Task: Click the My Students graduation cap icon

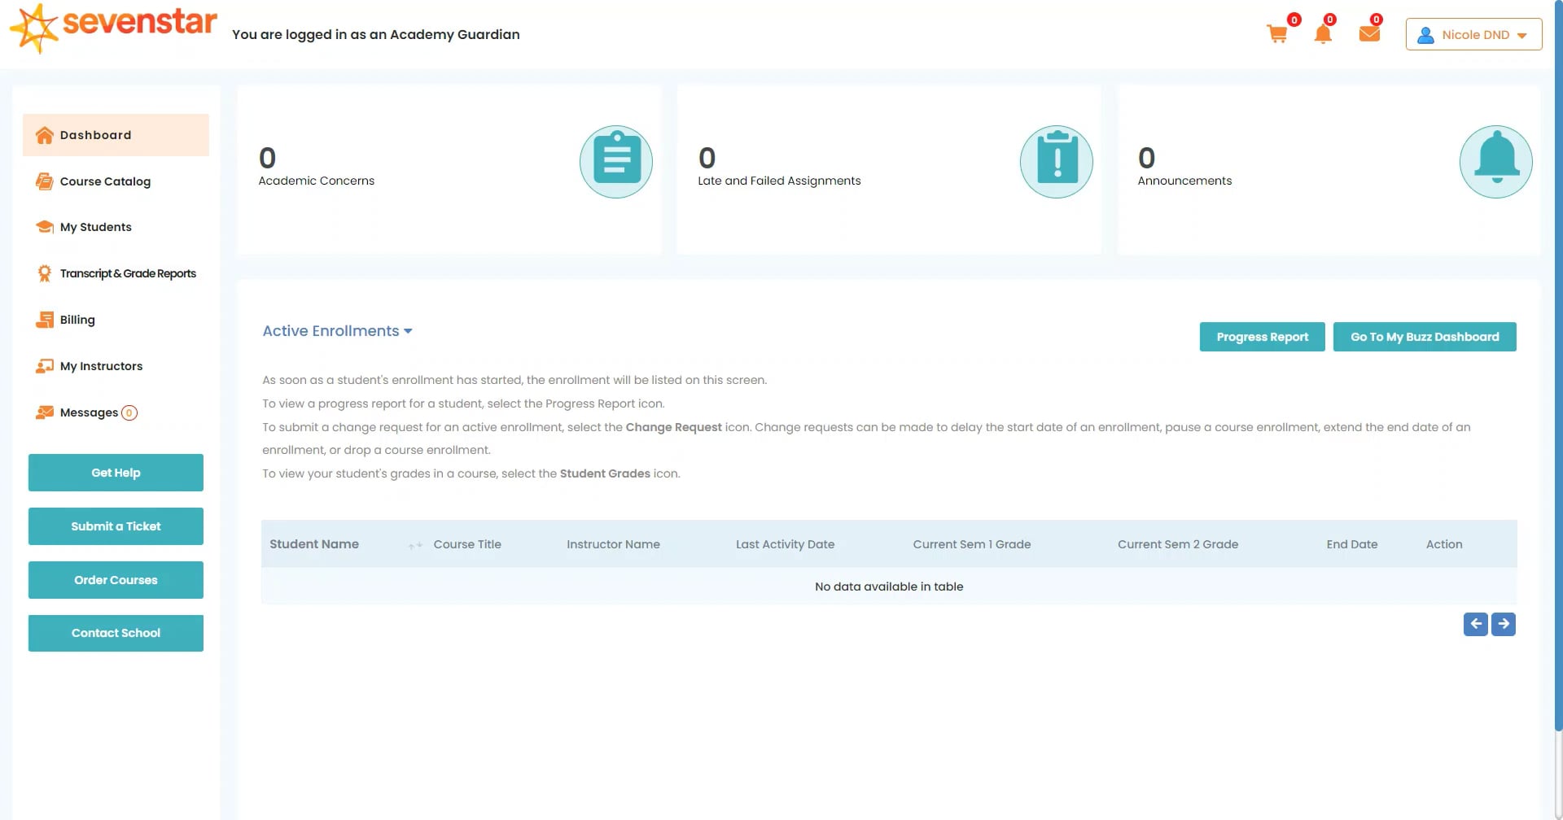Action: click(x=44, y=227)
